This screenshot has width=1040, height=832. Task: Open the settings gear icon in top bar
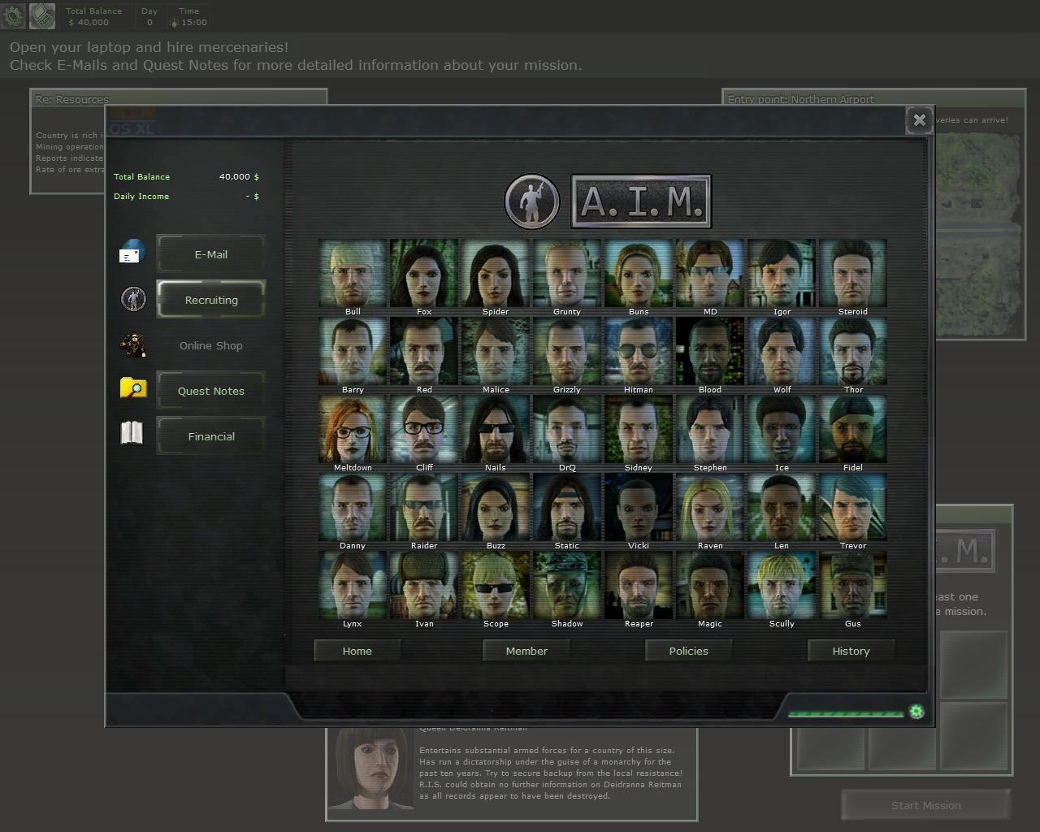pyautogui.click(x=14, y=15)
